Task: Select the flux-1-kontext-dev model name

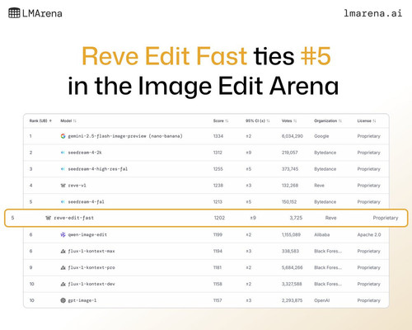Action: click(x=91, y=284)
